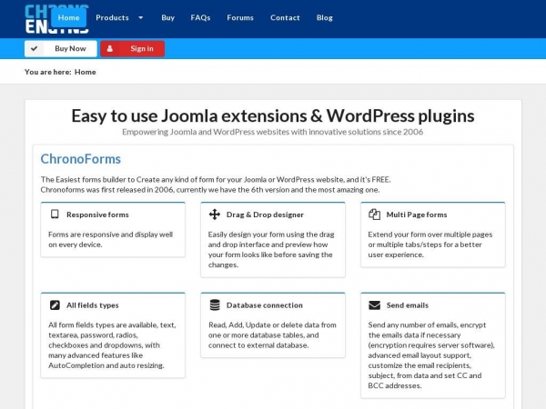The width and height of the screenshot is (546, 409).
Task: Open the Home menu item
Action: pyautogui.click(x=68, y=18)
